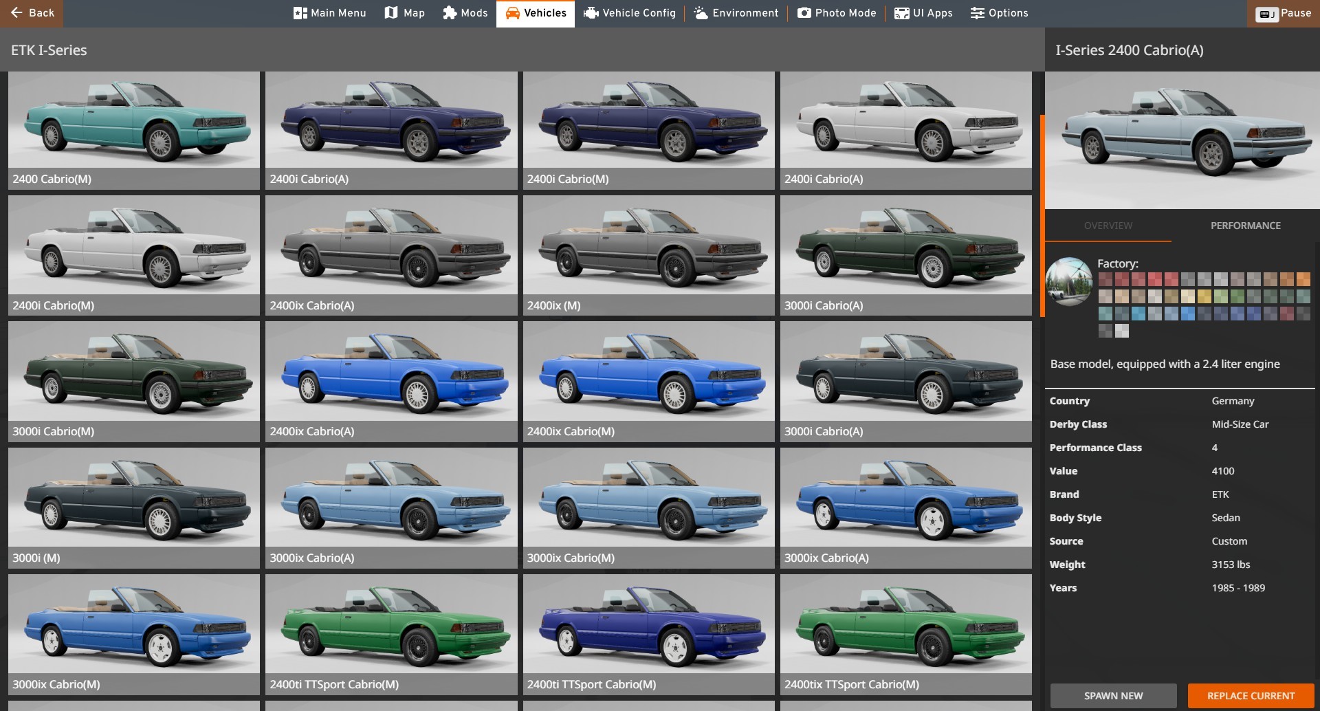Select the dark slate 3000i Cabrio(A) thumbnail
Image resolution: width=1320 pixels, height=711 pixels.
[x=906, y=382]
